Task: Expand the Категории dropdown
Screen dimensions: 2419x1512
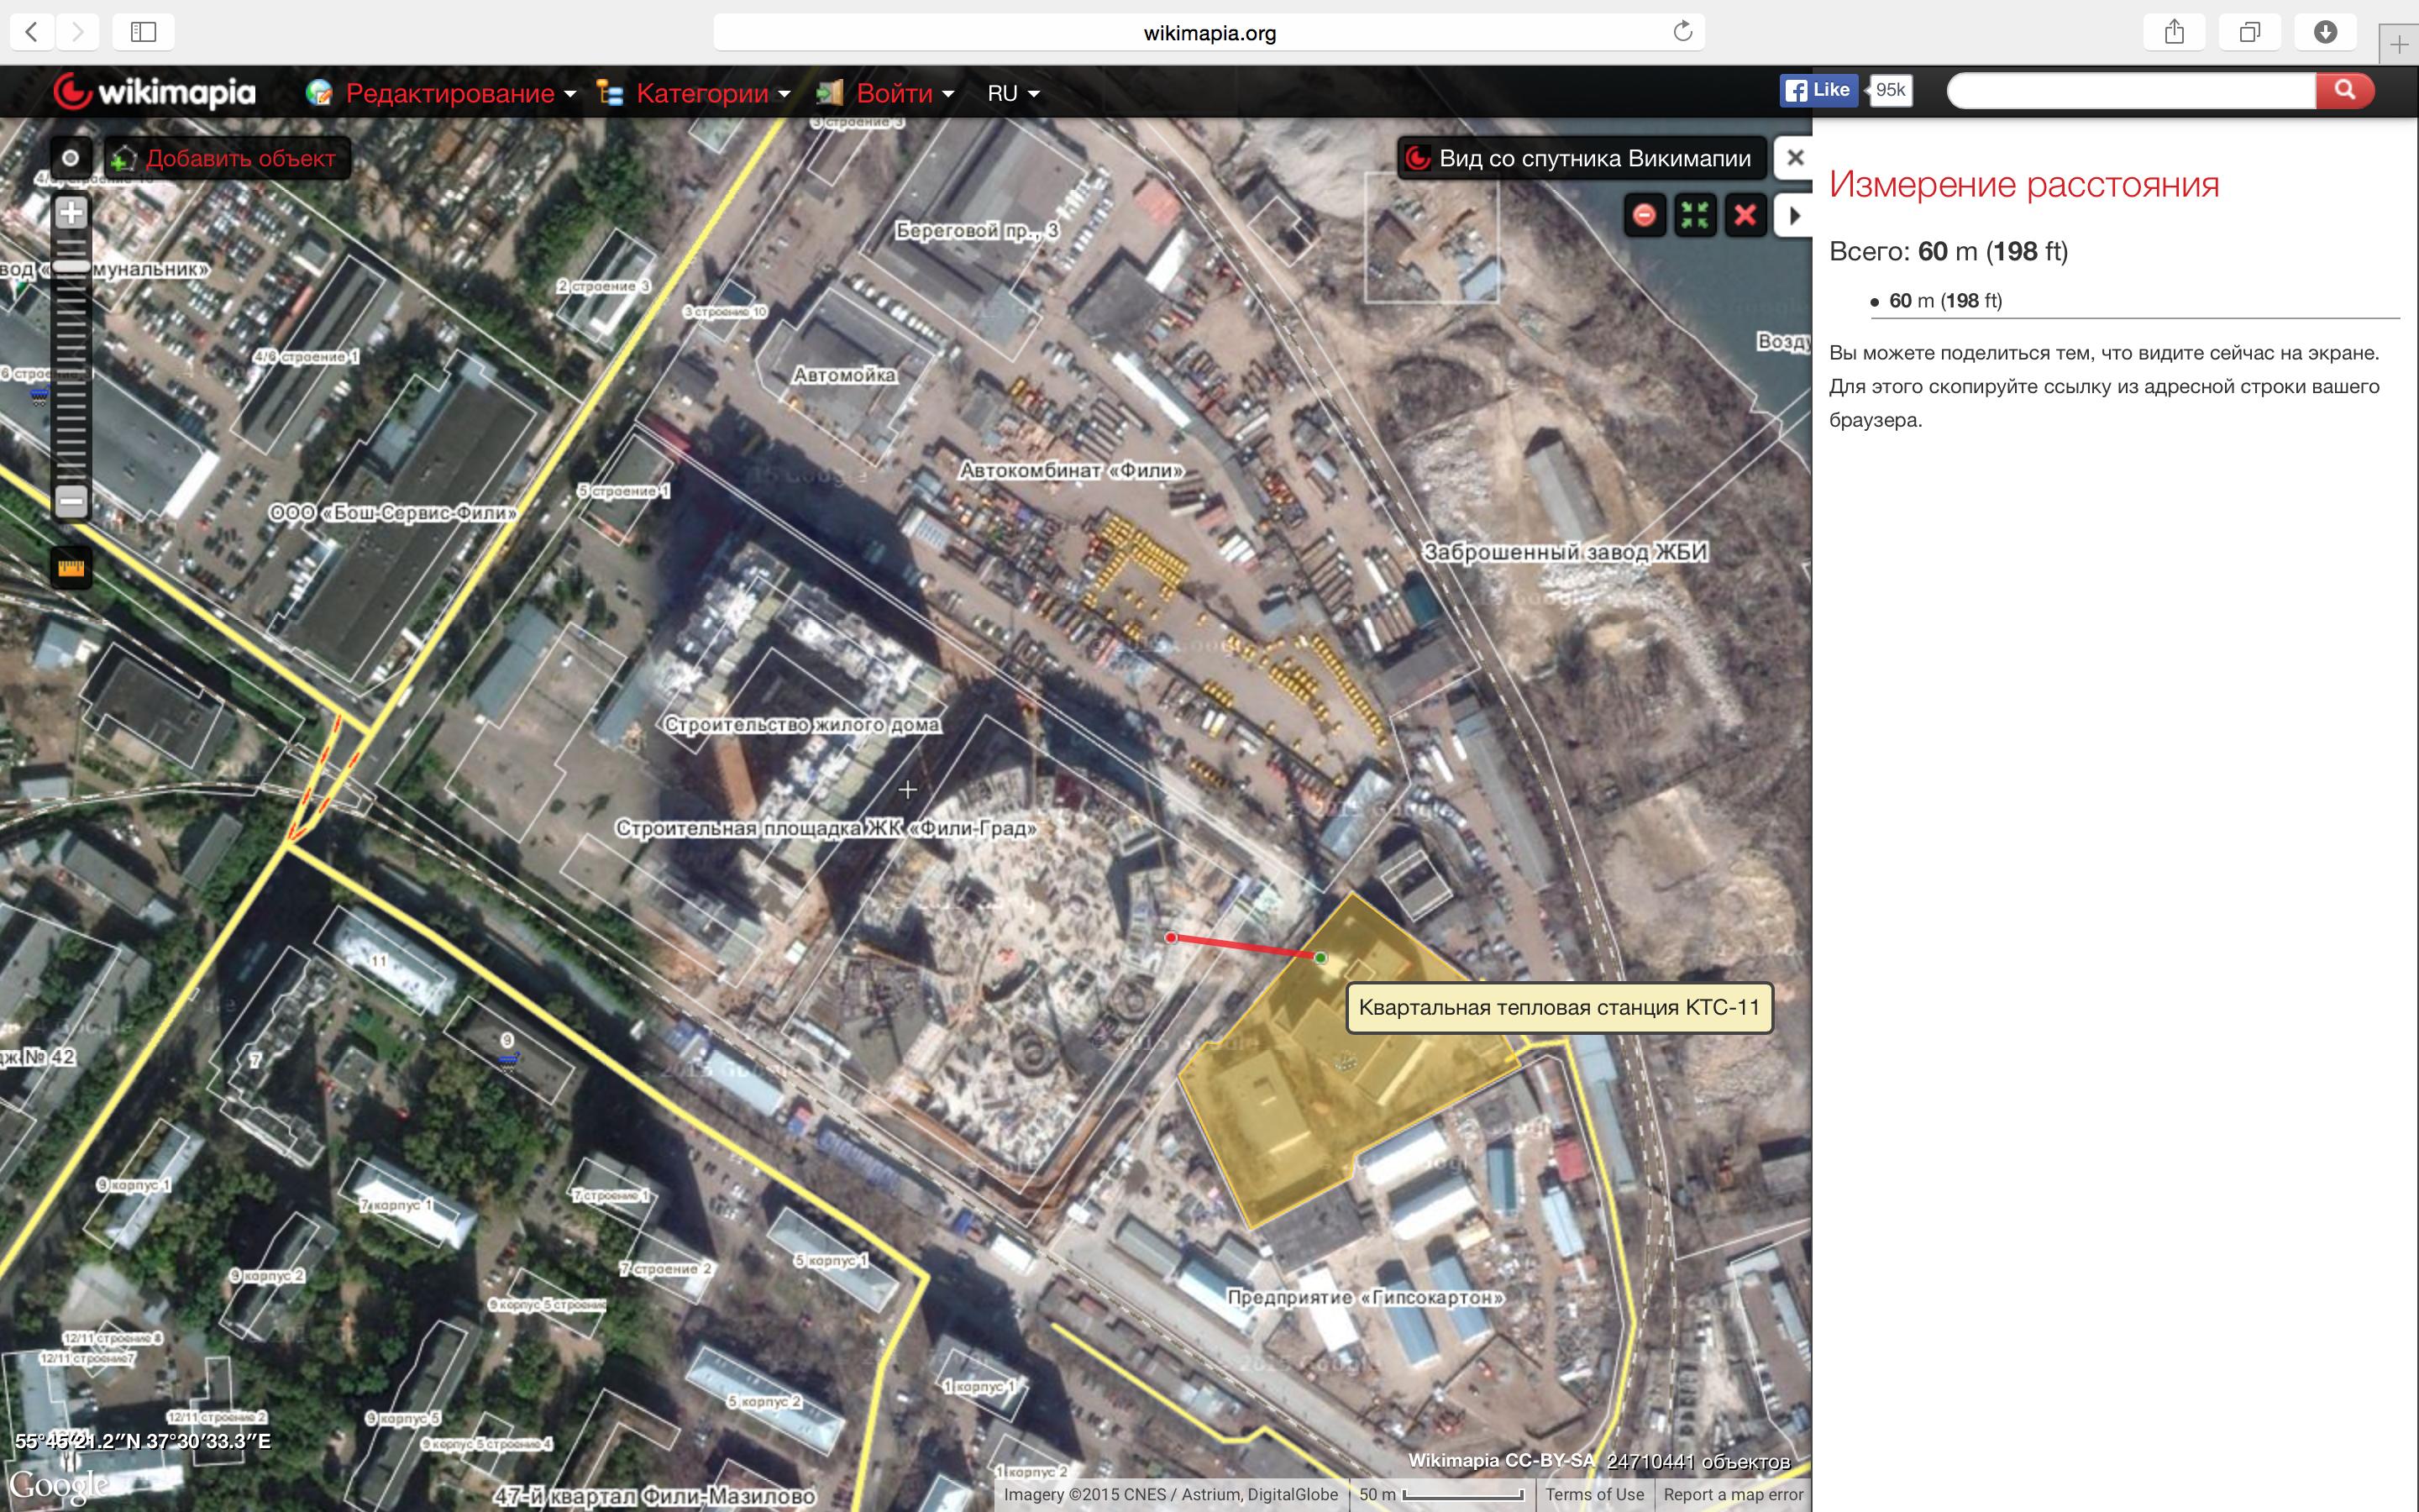Action: (701, 93)
